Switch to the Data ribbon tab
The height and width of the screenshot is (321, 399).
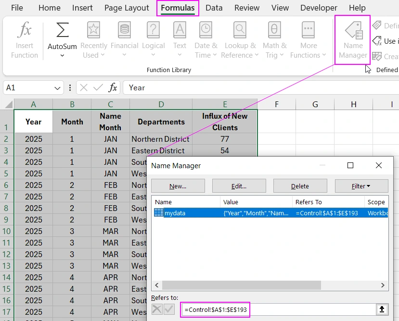tap(214, 8)
